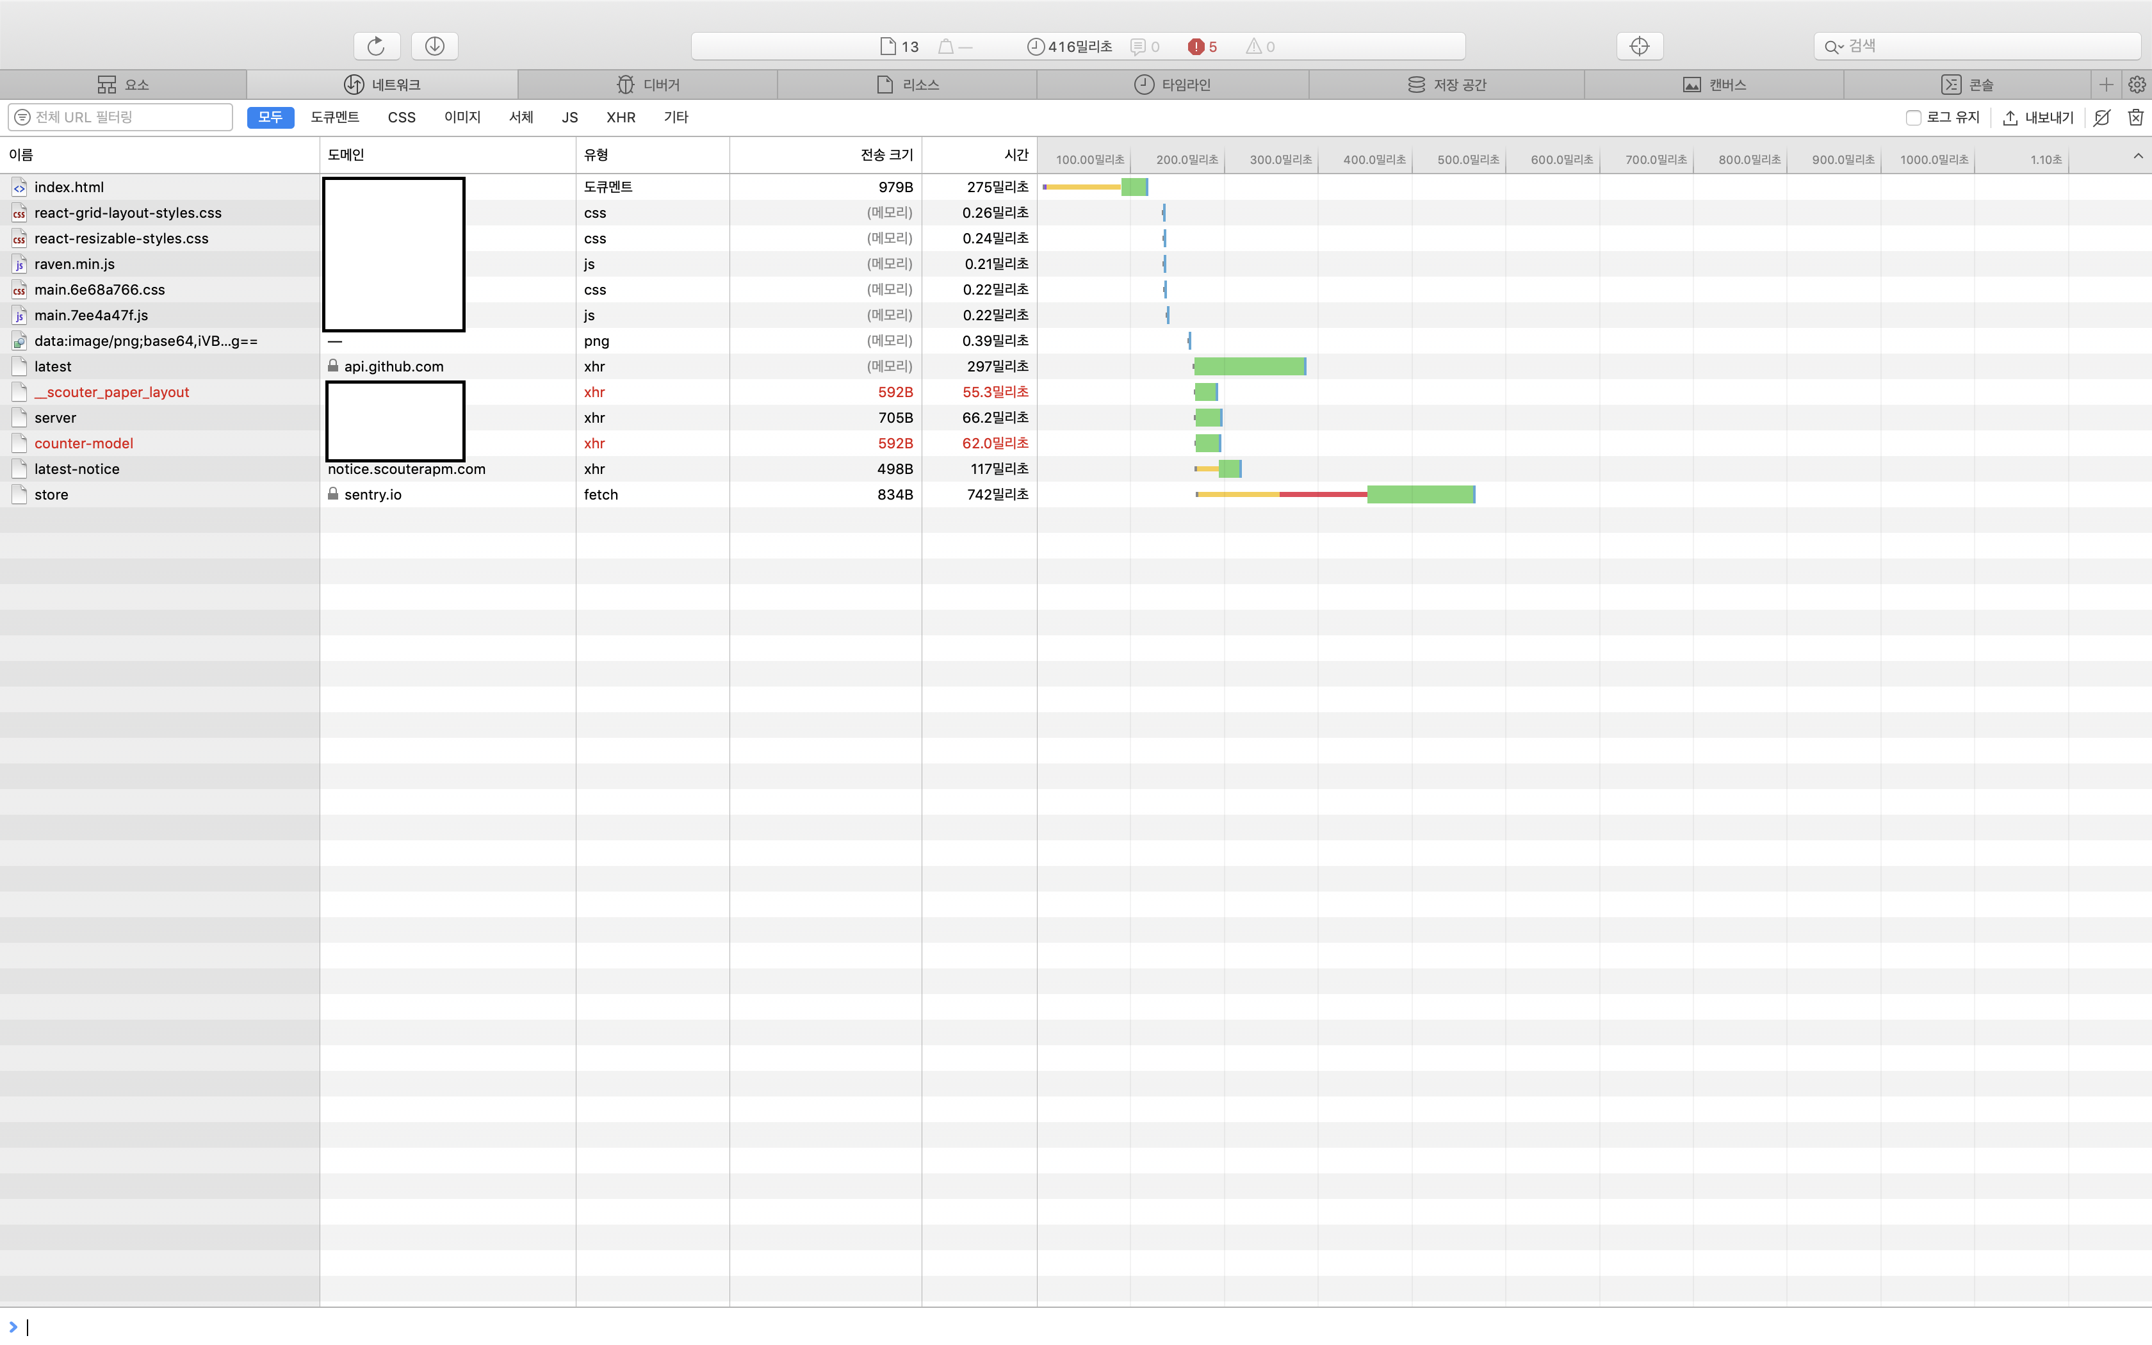Click the red errors count indicator
Image resolution: width=2152 pixels, height=1345 pixels.
(x=1202, y=46)
